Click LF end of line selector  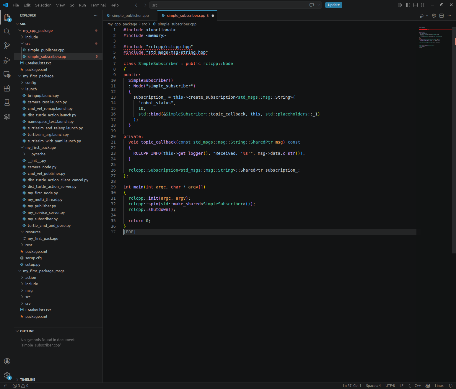pos(401,386)
